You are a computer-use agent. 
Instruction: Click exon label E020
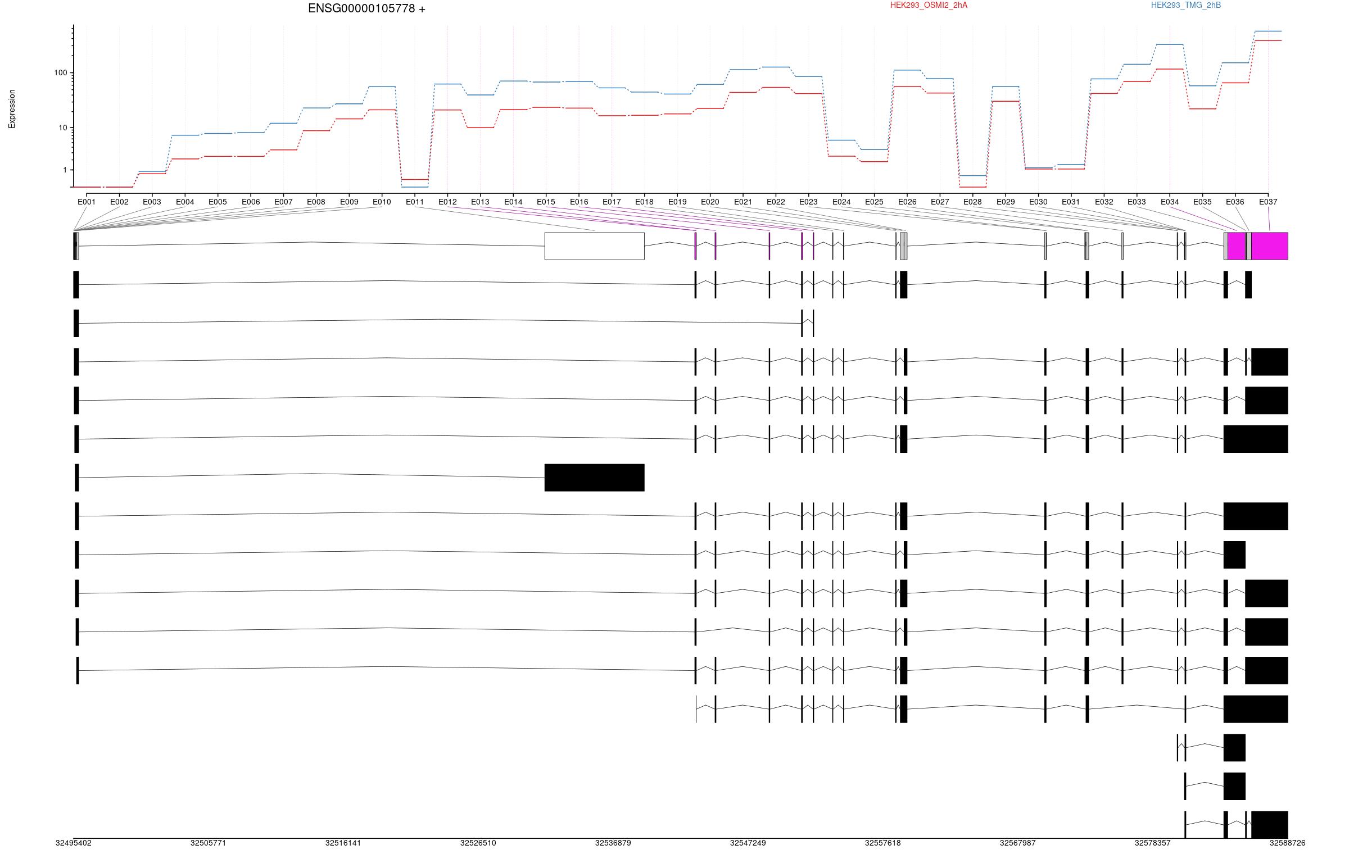coord(710,202)
